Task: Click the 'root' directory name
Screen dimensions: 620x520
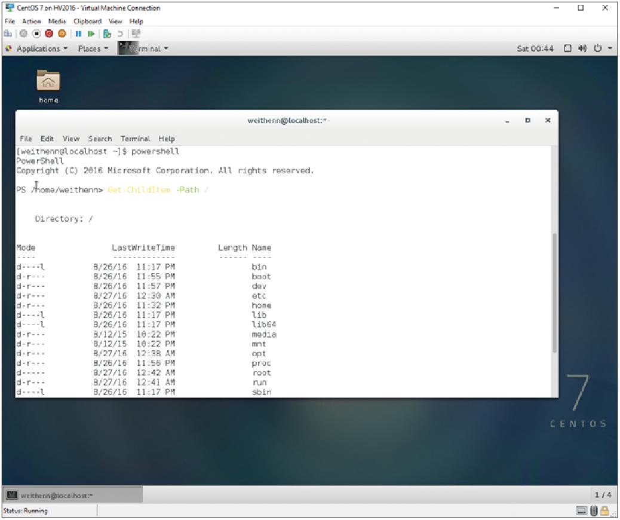Action: pyautogui.click(x=262, y=373)
